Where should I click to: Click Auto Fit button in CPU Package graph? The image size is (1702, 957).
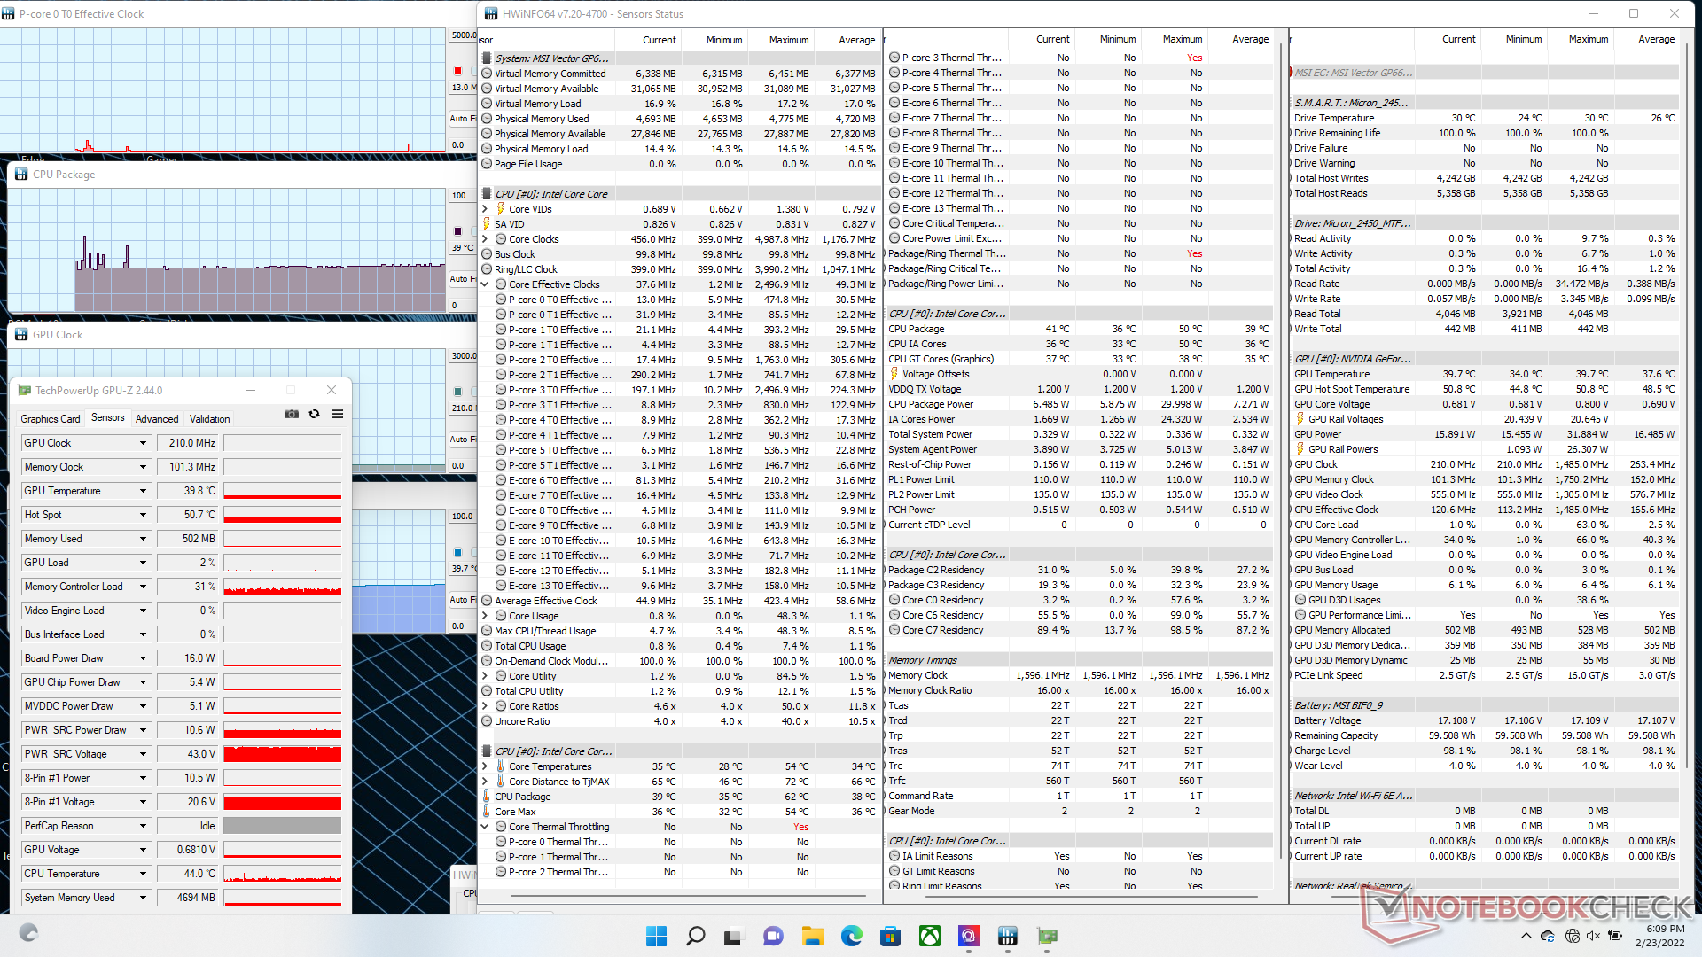tap(462, 278)
